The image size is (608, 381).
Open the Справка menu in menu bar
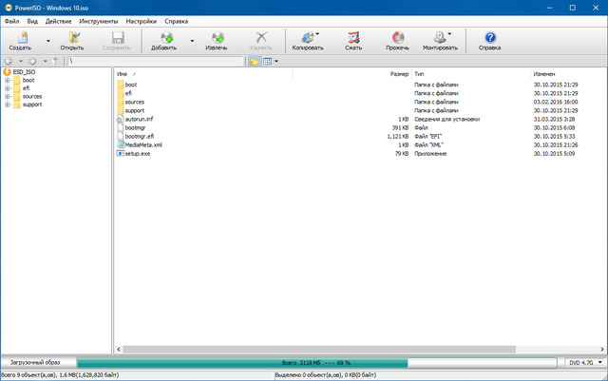pyautogui.click(x=176, y=21)
